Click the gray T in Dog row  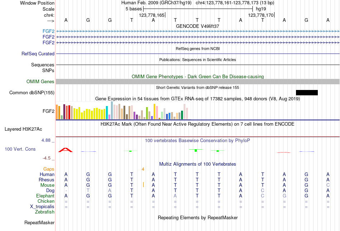[x=88, y=191]
